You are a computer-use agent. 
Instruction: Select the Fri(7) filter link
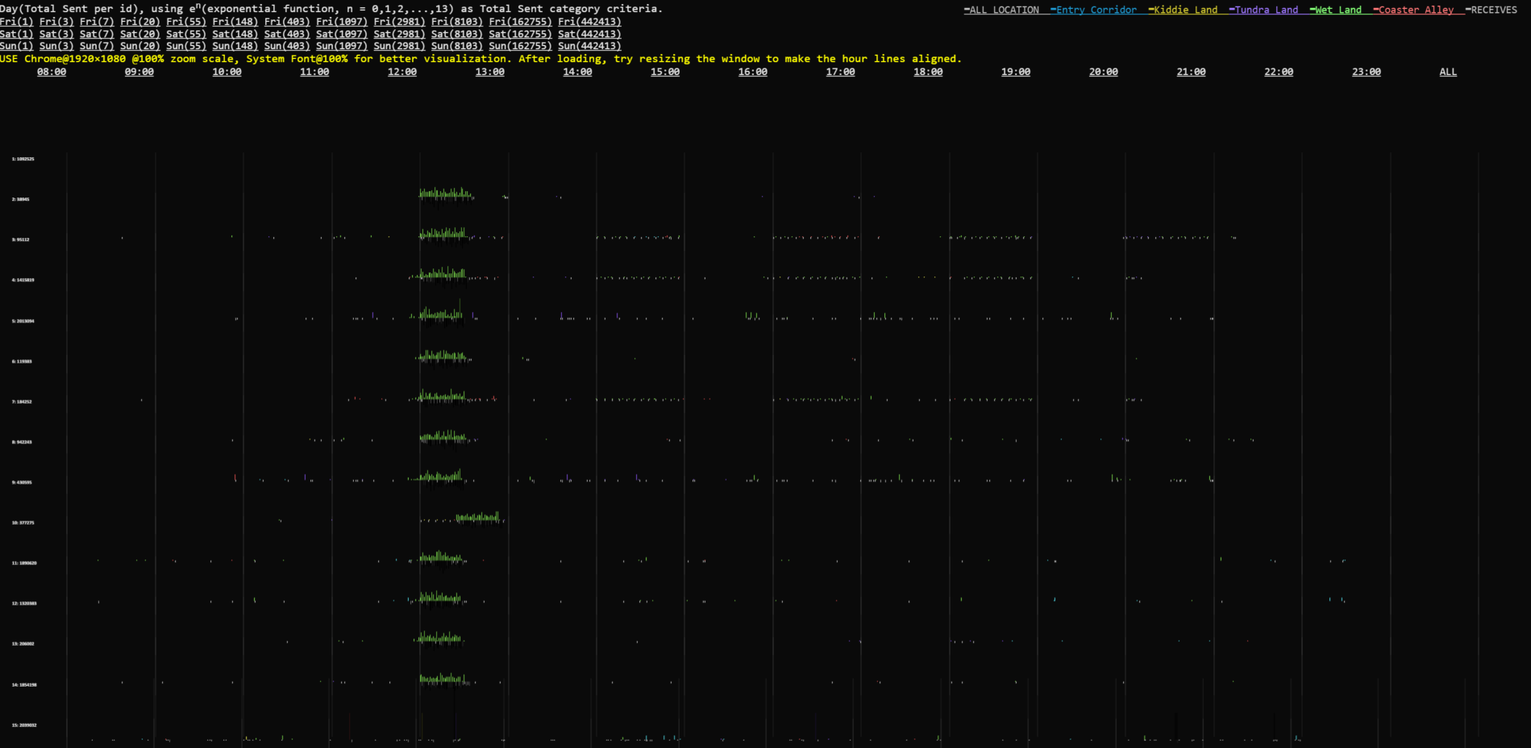click(x=97, y=22)
